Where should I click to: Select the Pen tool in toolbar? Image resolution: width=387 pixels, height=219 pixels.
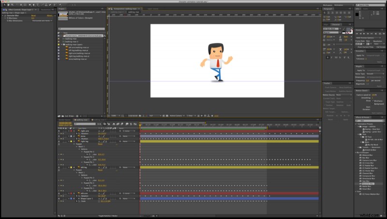pyautogui.click(x=34, y=5)
